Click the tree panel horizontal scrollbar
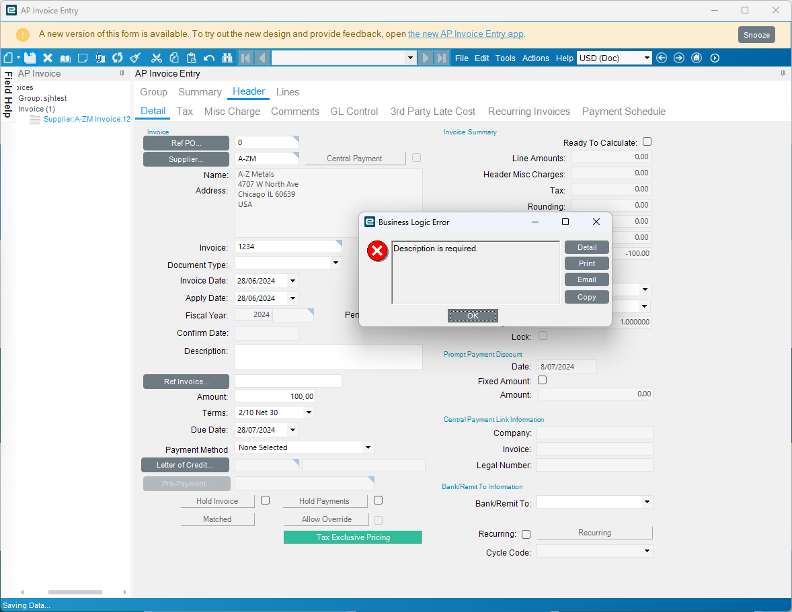 point(75,592)
